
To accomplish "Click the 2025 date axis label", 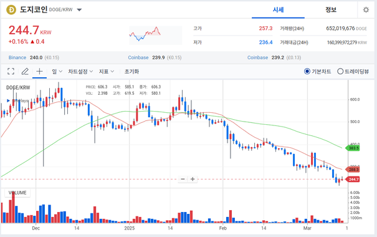I will (x=130, y=228).
